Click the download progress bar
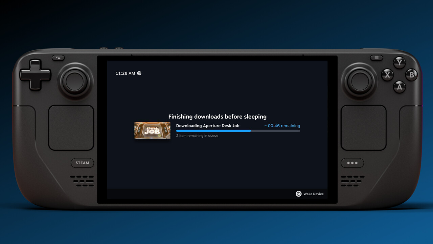 click(x=238, y=130)
